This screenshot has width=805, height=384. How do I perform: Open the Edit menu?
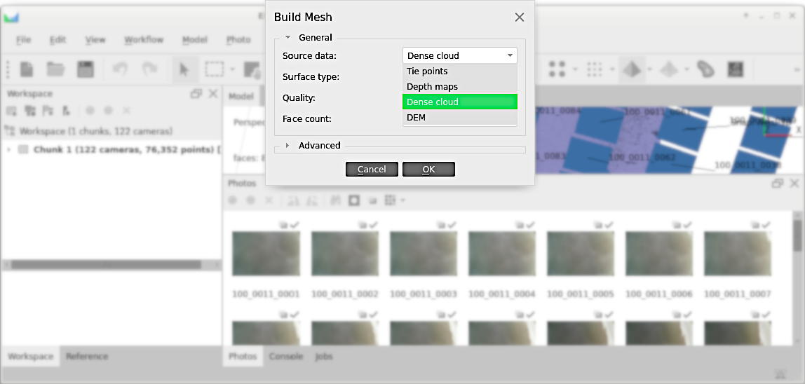(x=58, y=39)
